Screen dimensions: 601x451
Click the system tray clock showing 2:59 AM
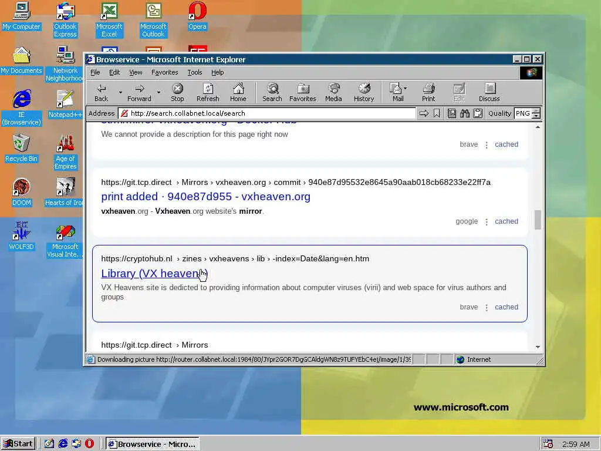[x=576, y=444]
